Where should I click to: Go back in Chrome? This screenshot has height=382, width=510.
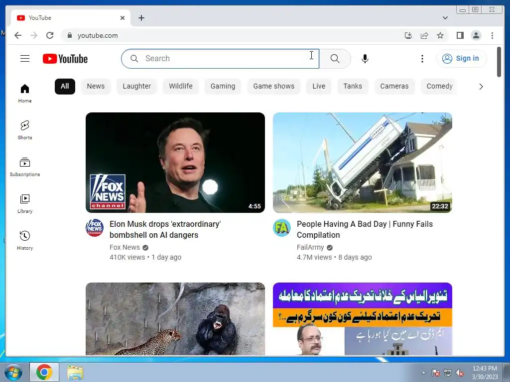pyautogui.click(x=18, y=35)
